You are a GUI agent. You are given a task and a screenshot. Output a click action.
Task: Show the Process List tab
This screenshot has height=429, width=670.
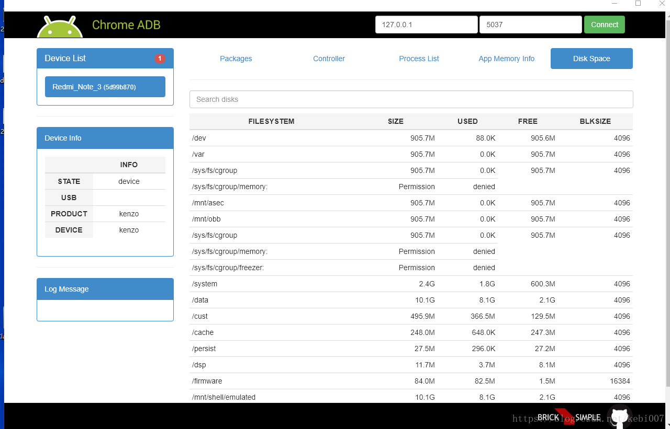point(419,59)
